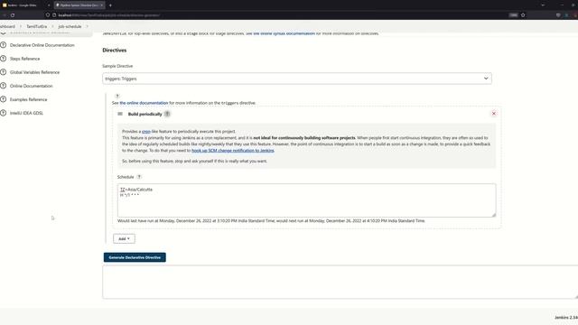The image size is (578, 325).
Task: Click Generate Declarative Directive button
Action: click(x=135, y=257)
